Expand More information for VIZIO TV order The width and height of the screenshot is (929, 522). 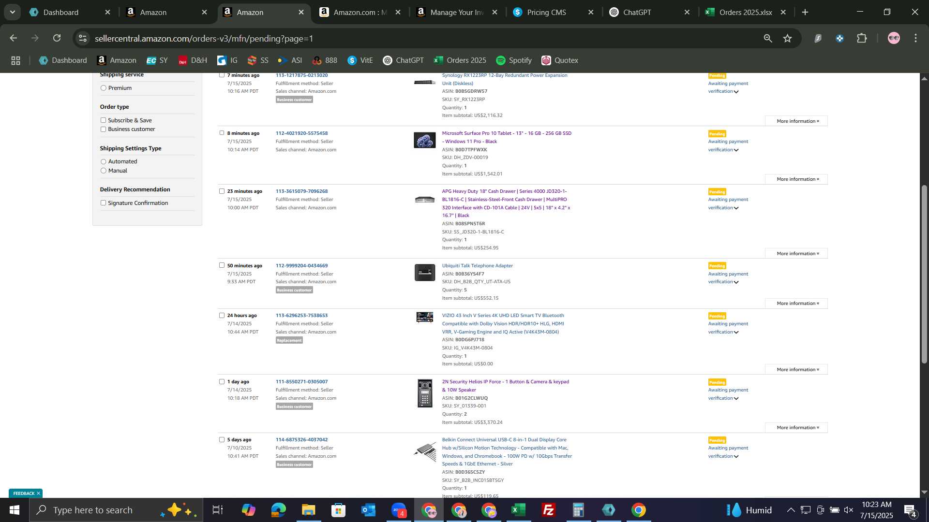point(796,370)
